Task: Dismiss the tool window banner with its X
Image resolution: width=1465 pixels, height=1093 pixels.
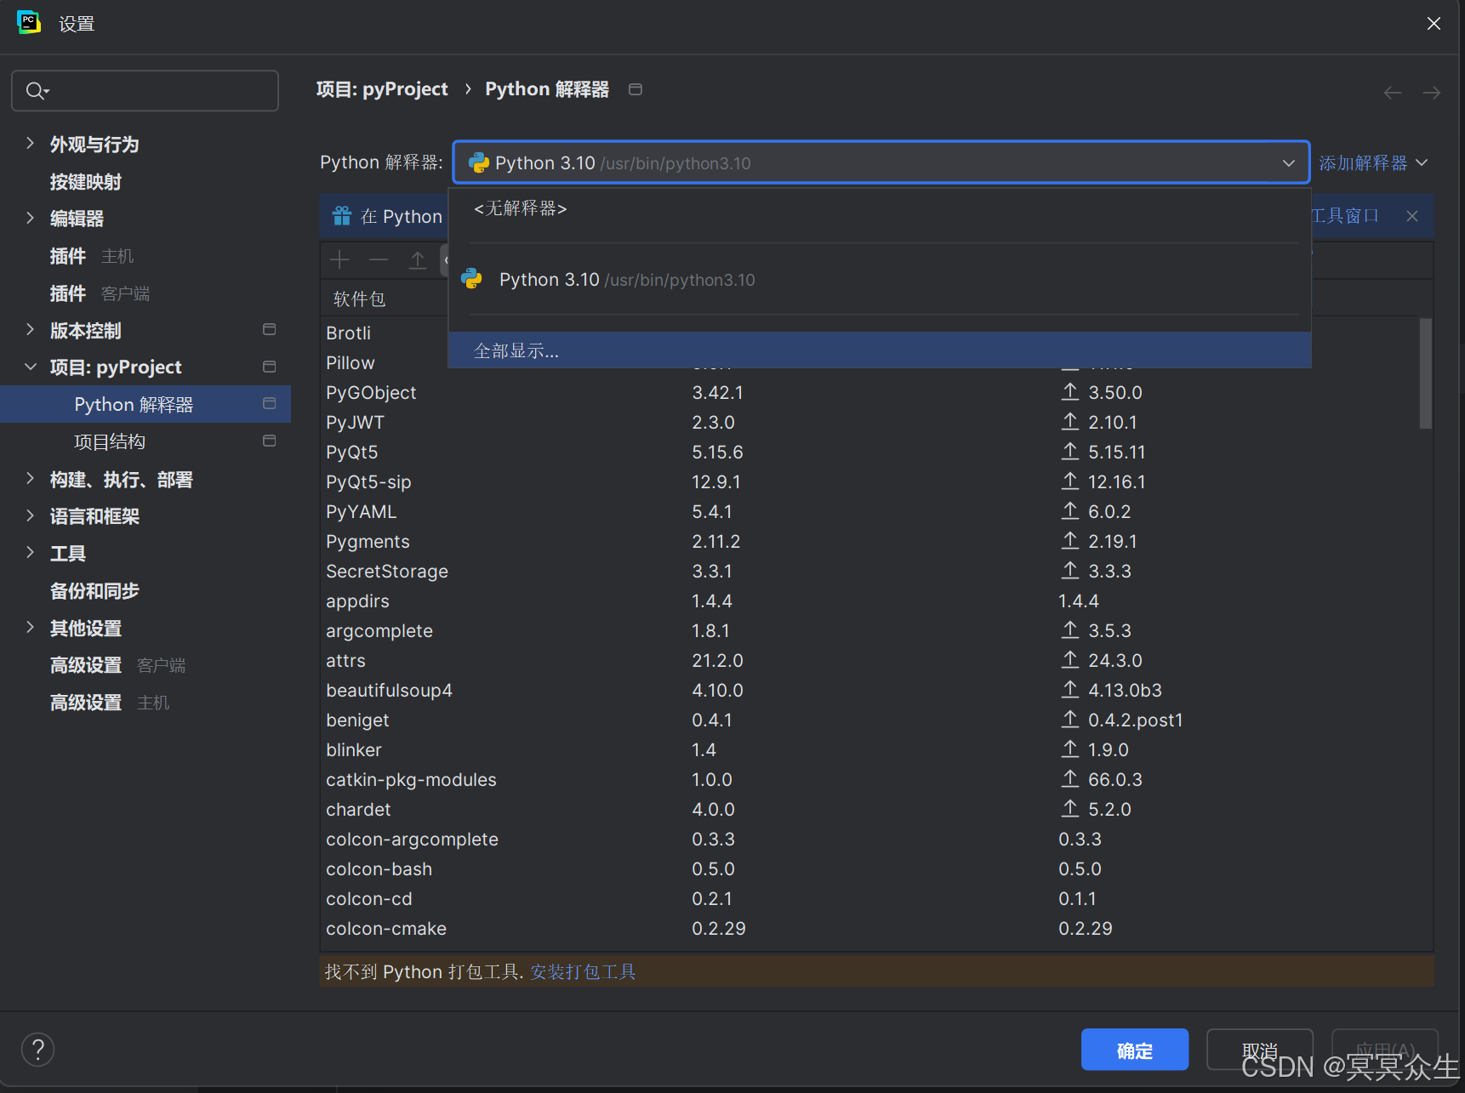Action: click(1411, 215)
